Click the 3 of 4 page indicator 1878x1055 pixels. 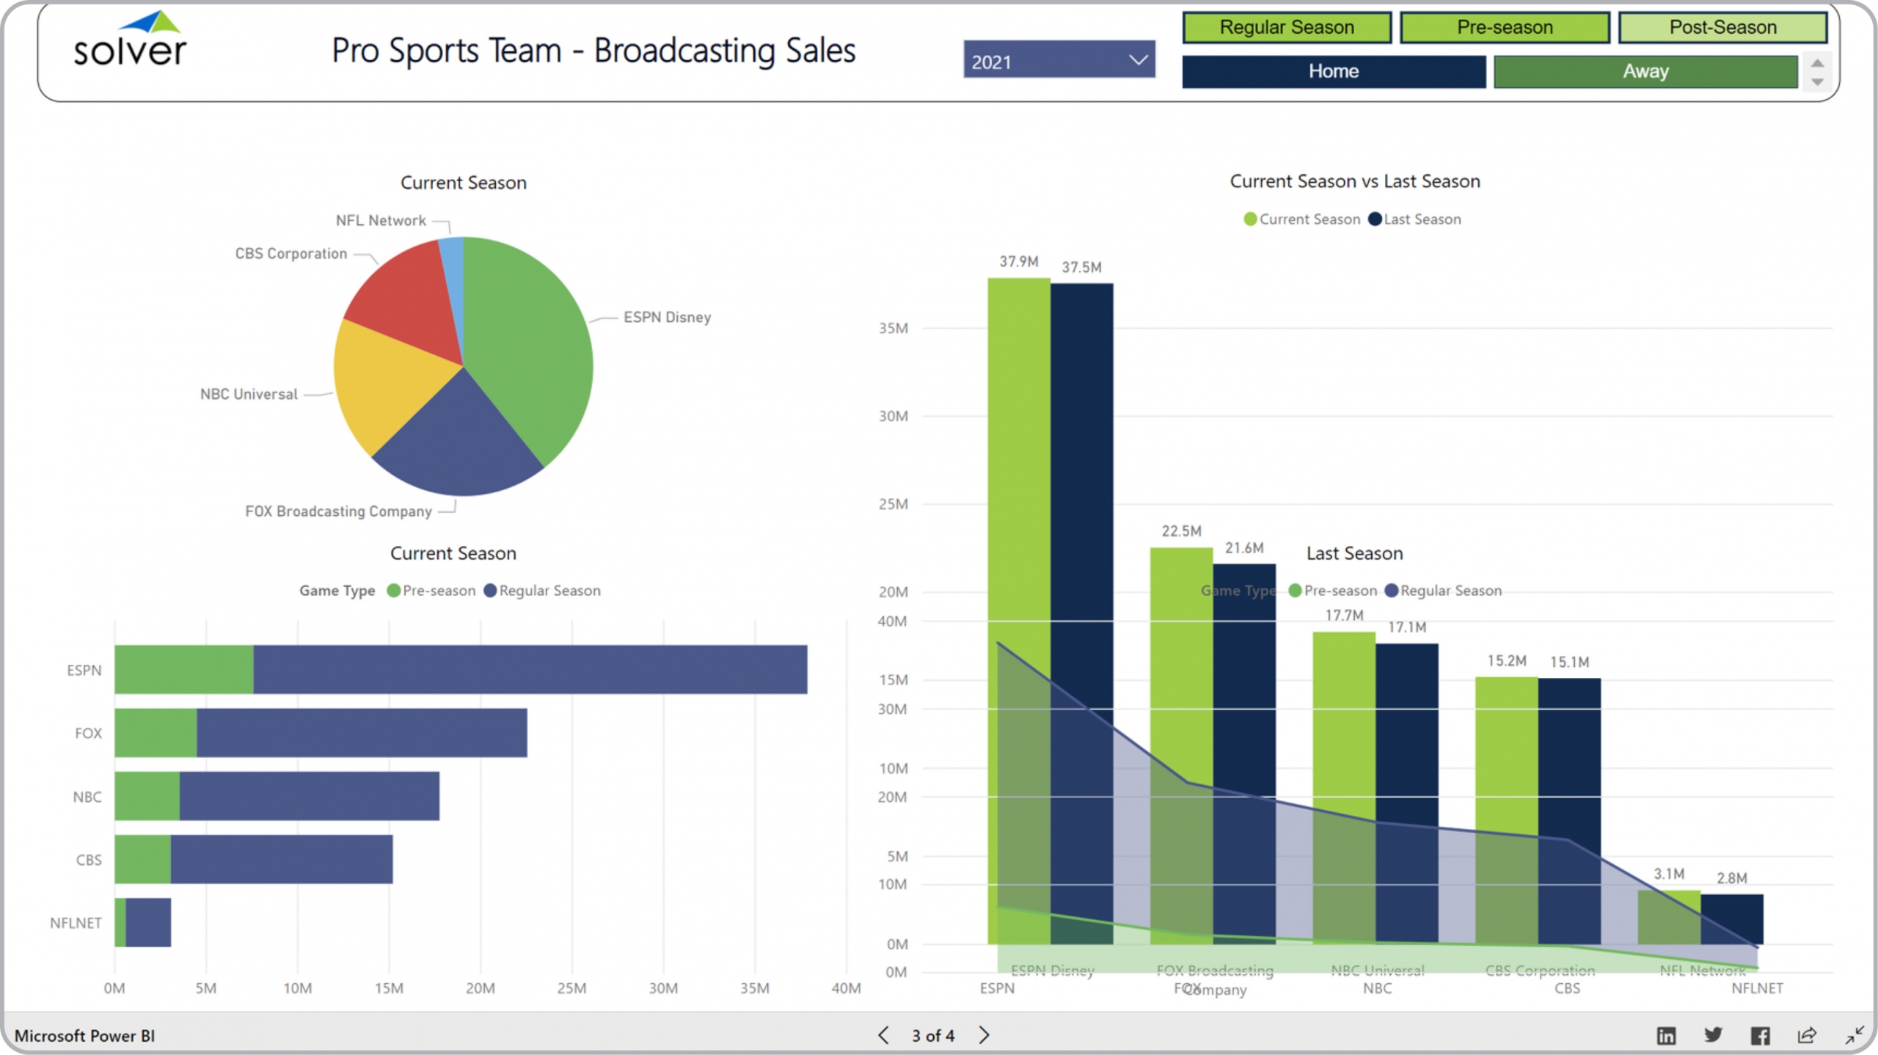pos(933,1035)
